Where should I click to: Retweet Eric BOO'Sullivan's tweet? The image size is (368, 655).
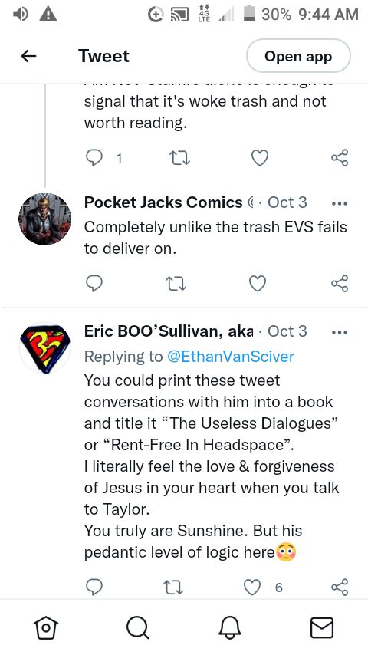tap(172, 587)
